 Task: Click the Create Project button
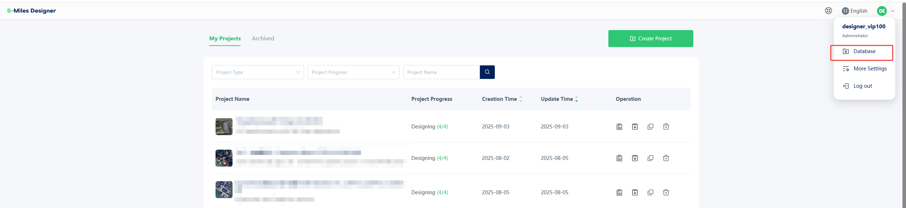pyautogui.click(x=651, y=39)
